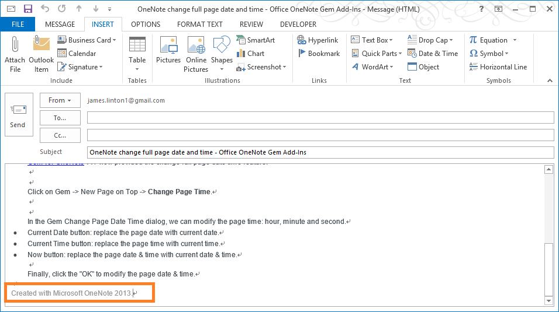Click the 'Finally, click the "OK"' sentence

(111, 274)
